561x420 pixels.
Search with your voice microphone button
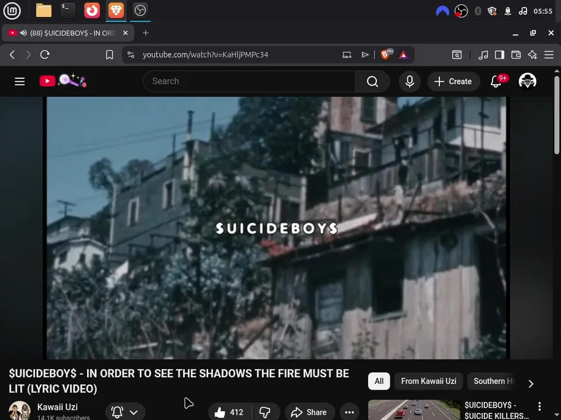(410, 82)
